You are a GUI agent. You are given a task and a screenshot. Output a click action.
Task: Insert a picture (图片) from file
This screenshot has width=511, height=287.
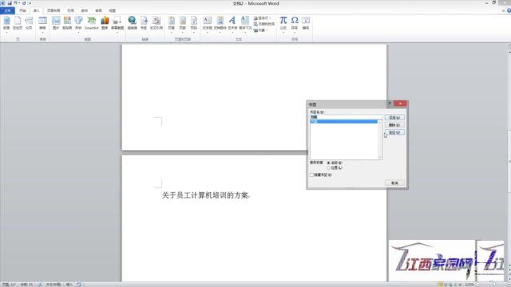(x=56, y=23)
